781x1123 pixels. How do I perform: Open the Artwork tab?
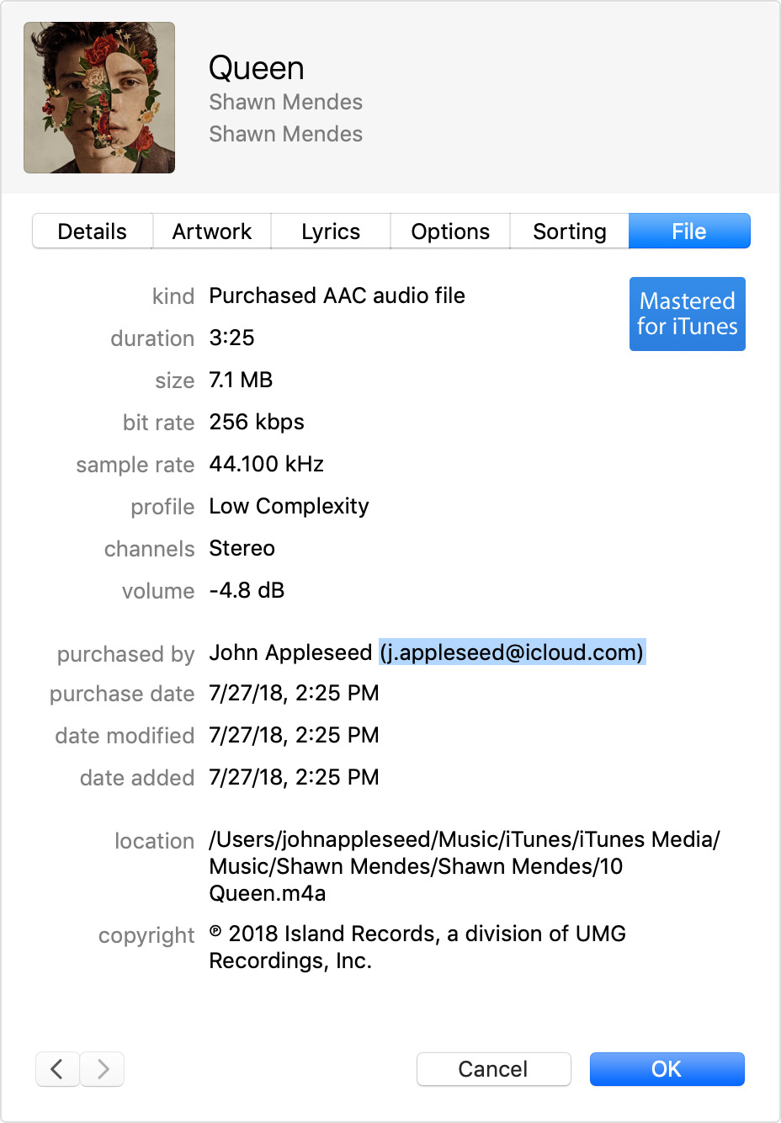(212, 232)
